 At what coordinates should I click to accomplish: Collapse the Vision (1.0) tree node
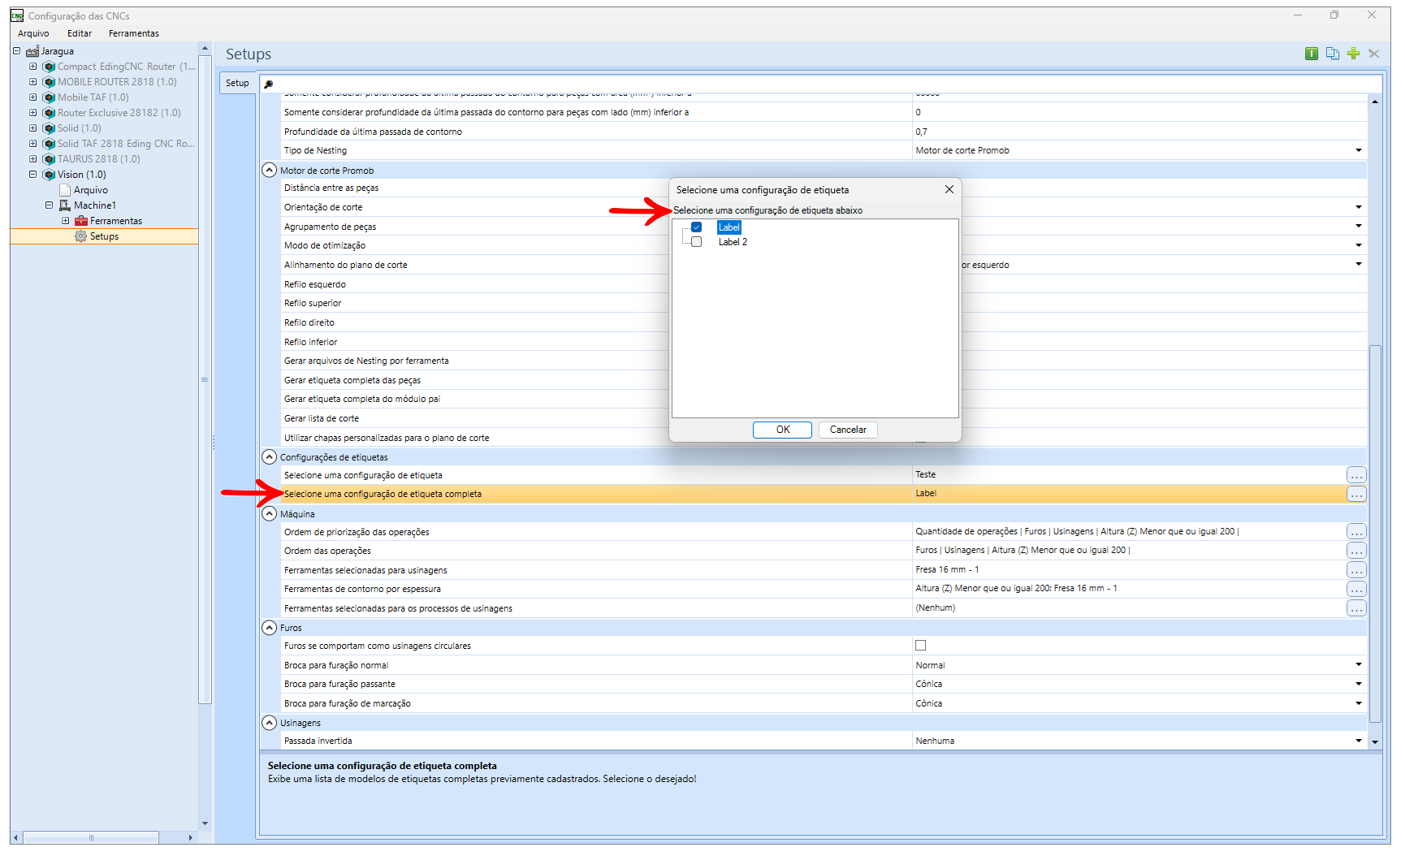coord(33,174)
